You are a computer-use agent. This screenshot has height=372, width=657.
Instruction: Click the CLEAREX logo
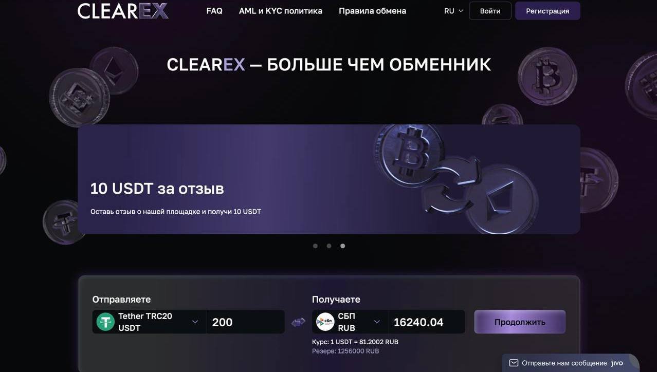click(123, 11)
